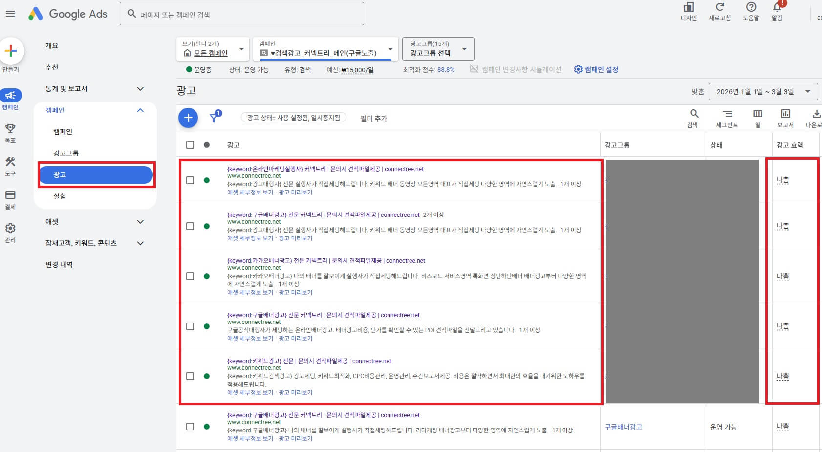Click 나쁨 rating of 온라인마케팅실행사 ad
The image size is (822, 452).
[x=782, y=180]
